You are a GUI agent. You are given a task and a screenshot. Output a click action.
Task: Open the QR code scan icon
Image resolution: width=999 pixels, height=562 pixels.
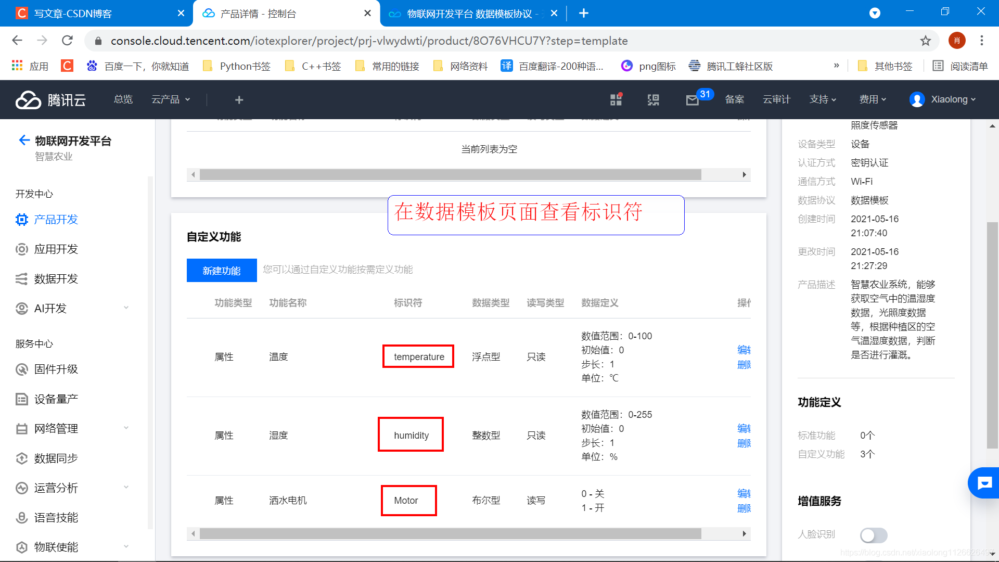coord(653,100)
